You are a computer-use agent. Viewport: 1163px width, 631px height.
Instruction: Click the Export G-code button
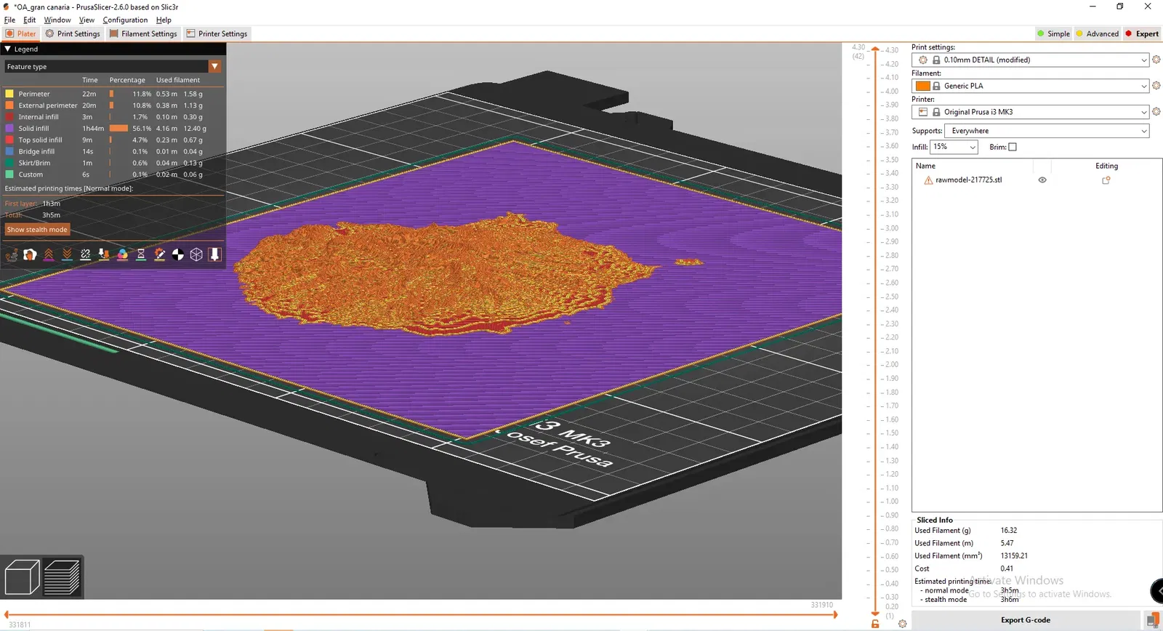pos(1026,620)
